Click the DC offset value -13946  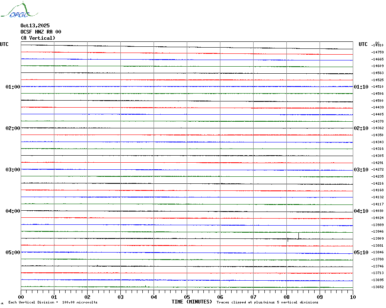pos(377,231)
